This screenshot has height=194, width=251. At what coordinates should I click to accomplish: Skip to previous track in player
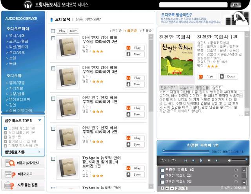[x=186, y=160]
